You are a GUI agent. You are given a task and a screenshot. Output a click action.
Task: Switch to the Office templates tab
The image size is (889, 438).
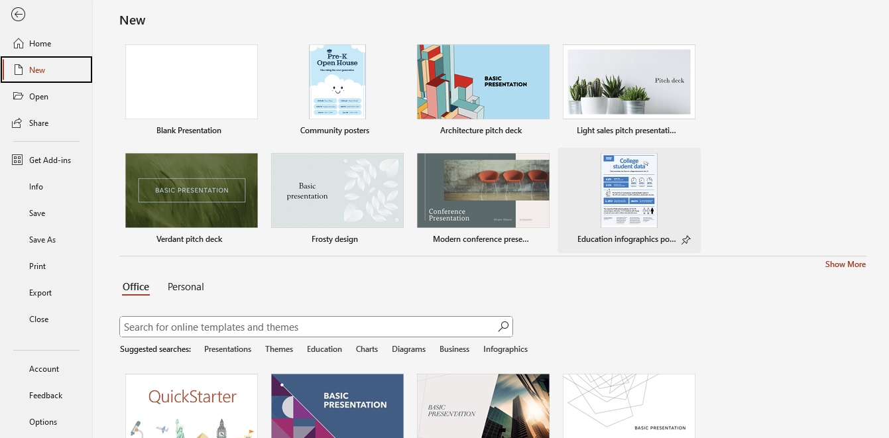pos(136,287)
